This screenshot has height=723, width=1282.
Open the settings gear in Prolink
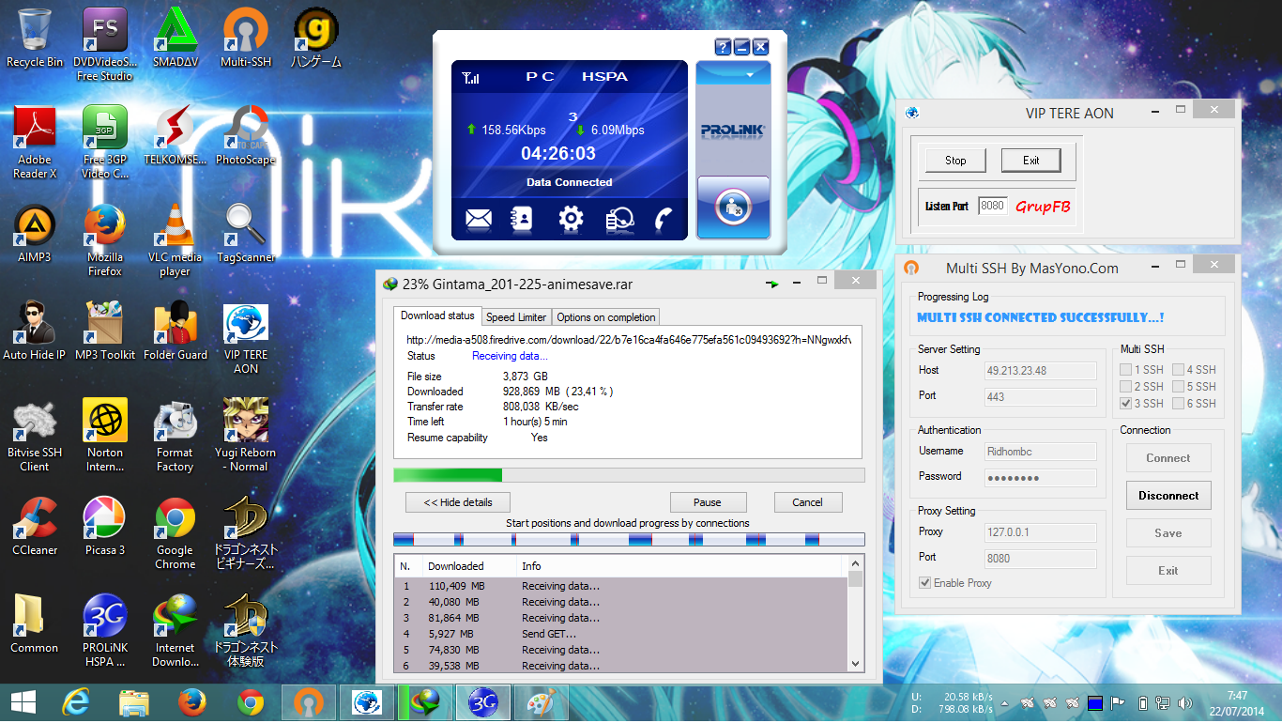point(571,220)
